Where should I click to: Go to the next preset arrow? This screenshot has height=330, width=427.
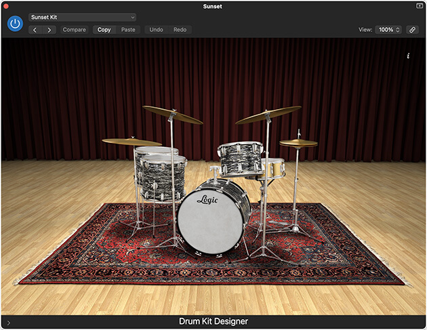point(49,30)
